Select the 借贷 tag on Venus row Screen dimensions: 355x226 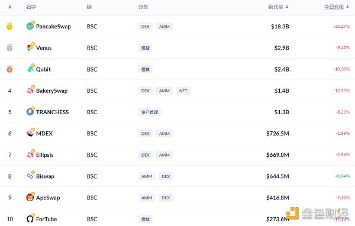tap(146, 48)
